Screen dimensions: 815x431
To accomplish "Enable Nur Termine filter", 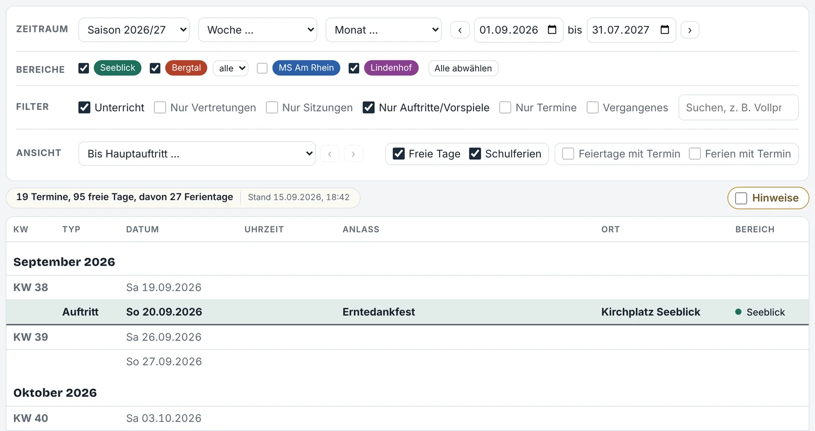I will [505, 107].
